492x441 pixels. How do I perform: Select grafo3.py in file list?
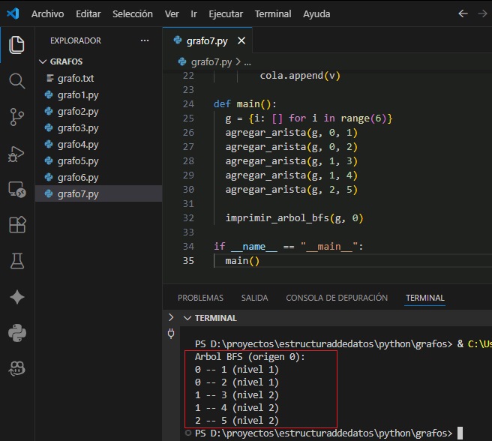(x=77, y=127)
